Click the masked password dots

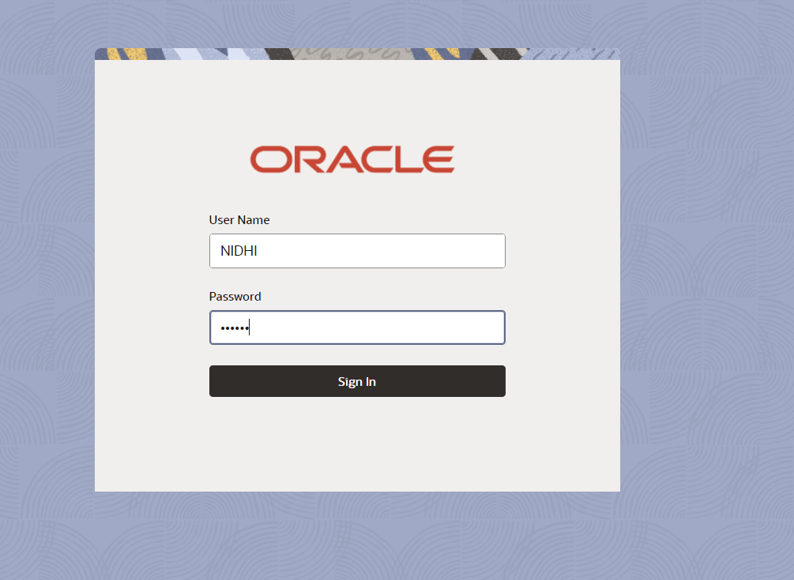pos(234,327)
